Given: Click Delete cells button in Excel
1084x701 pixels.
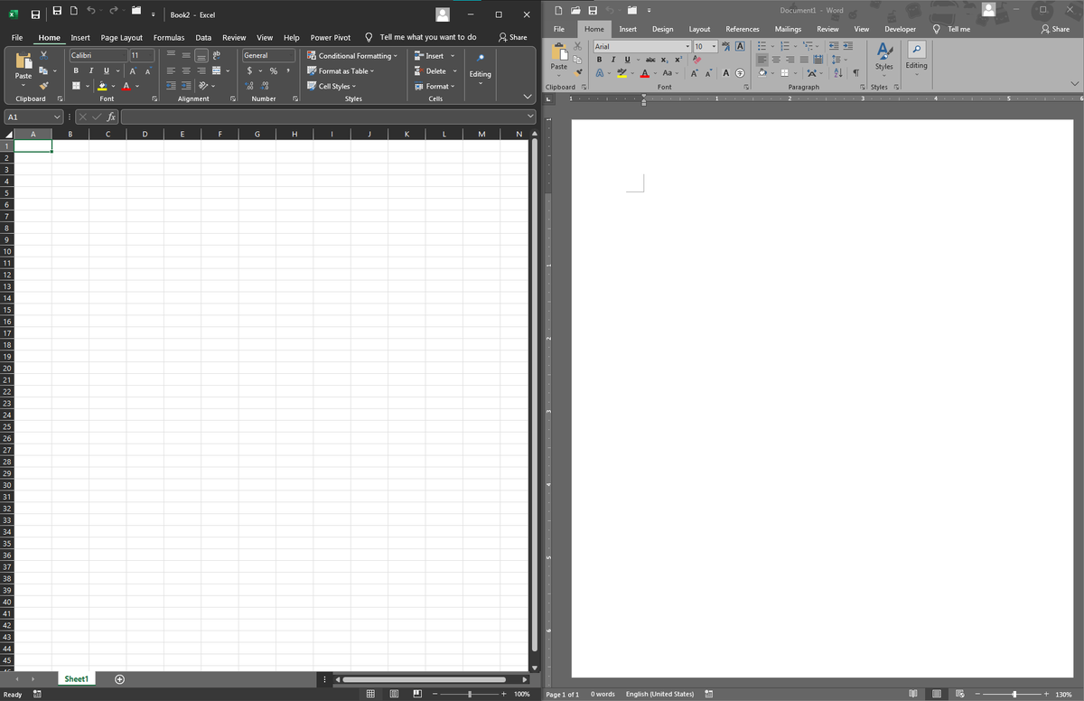Looking at the screenshot, I should click(x=435, y=70).
